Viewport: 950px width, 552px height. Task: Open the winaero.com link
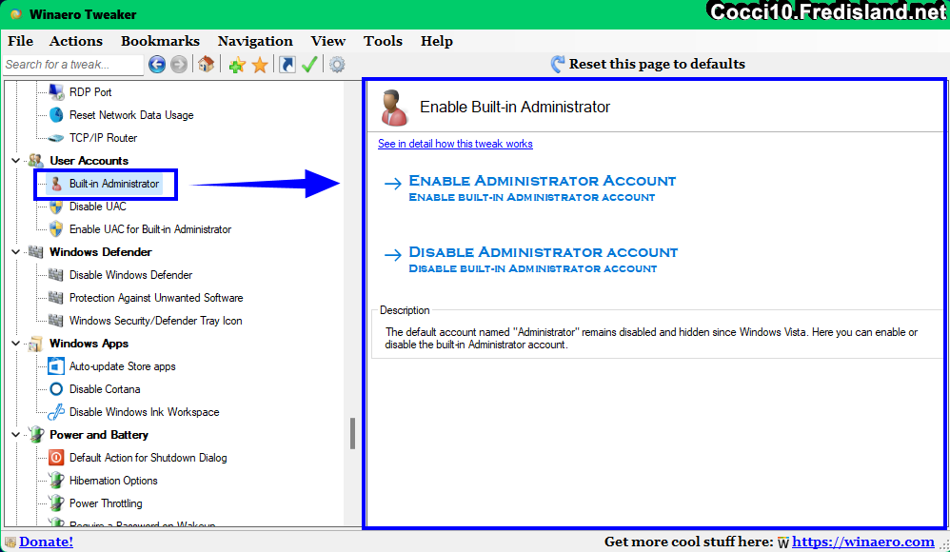pos(862,542)
